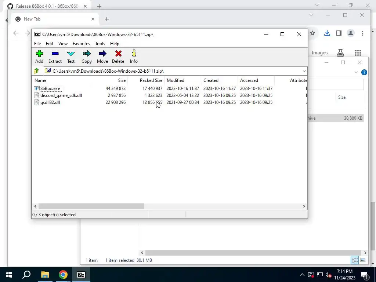Open the View menu
The width and height of the screenshot is (376, 282).
tap(63, 43)
